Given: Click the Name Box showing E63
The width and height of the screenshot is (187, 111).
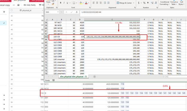Looking at the screenshot, I should 51,12.
